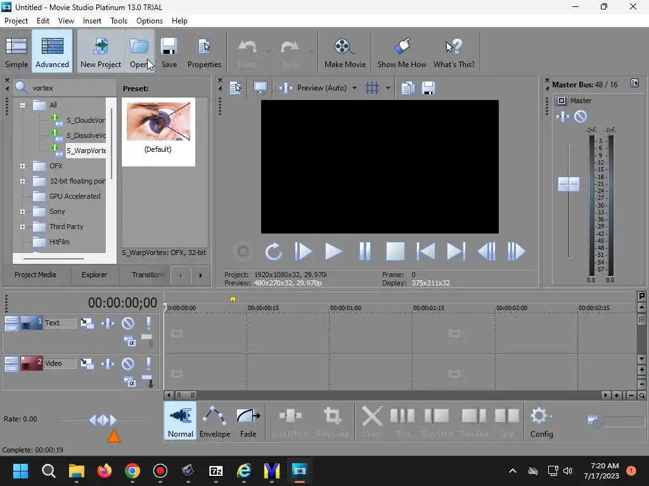Open the Tools menu
The width and height of the screenshot is (649, 486).
point(119,21)
